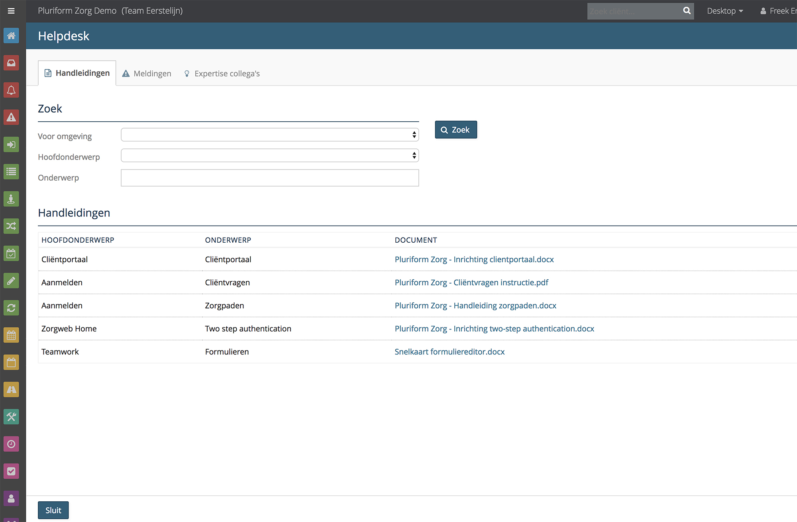Click the red warning triangle sidebar icon
Image resolution: width=797 pixels, height=522 pixels.
(x=11, y=117)
